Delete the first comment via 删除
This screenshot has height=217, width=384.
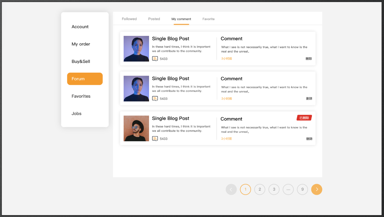click(309, 59)
